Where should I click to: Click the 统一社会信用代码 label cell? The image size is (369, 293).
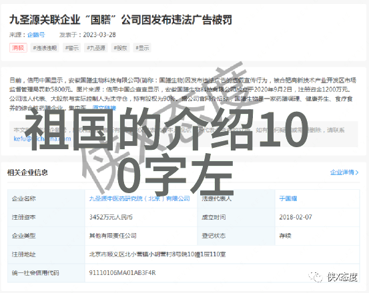[46, 273]
